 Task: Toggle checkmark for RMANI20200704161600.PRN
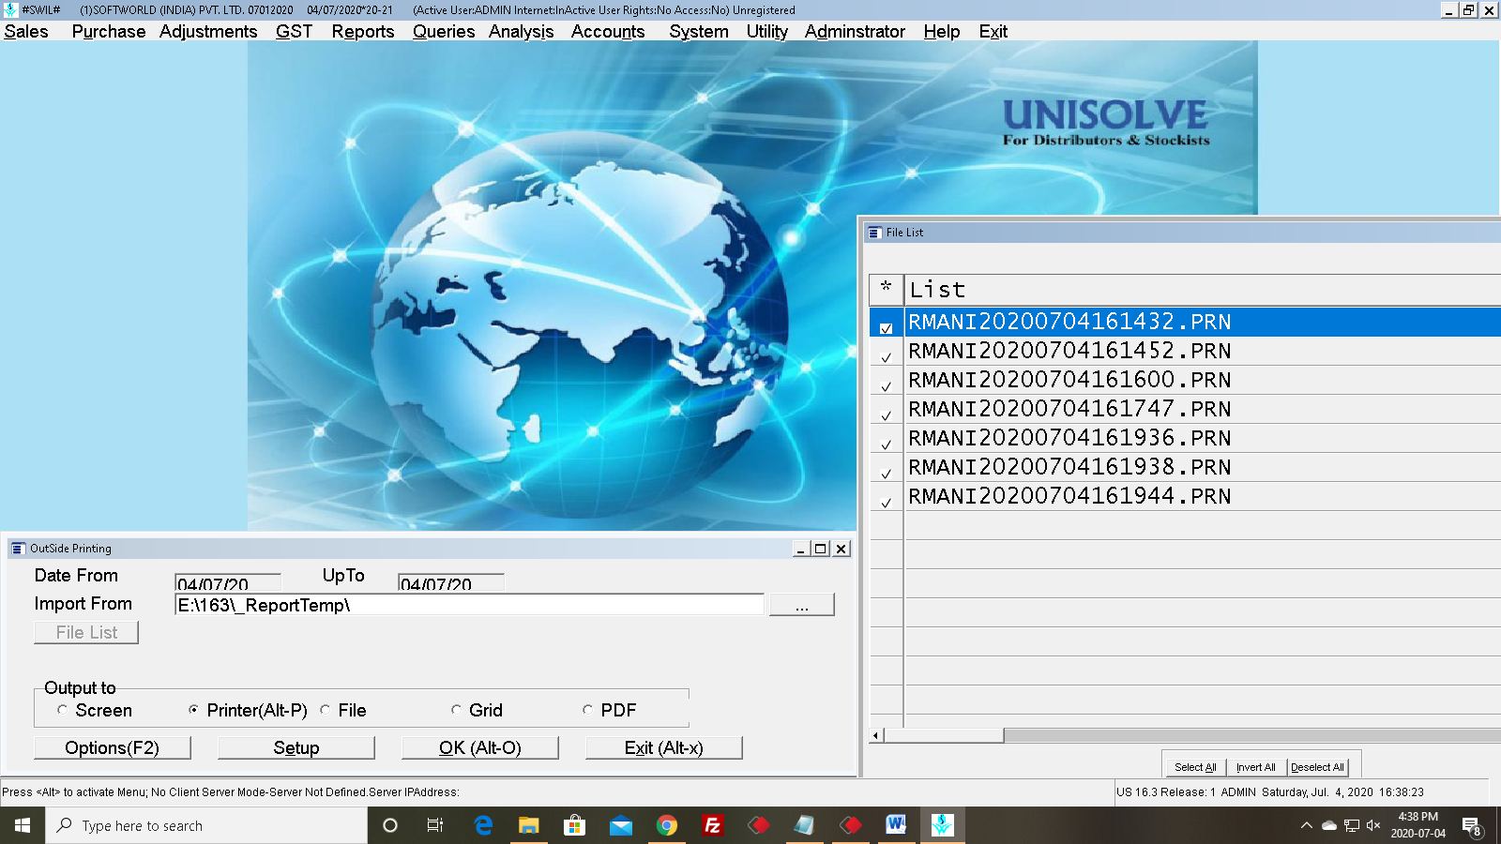pyautogui.click(x=886, y=386)
